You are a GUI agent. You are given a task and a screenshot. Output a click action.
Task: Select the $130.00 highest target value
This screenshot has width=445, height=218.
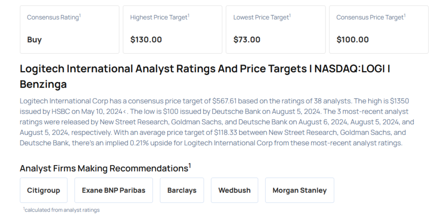pyautogui.click(x=146, y=39)
